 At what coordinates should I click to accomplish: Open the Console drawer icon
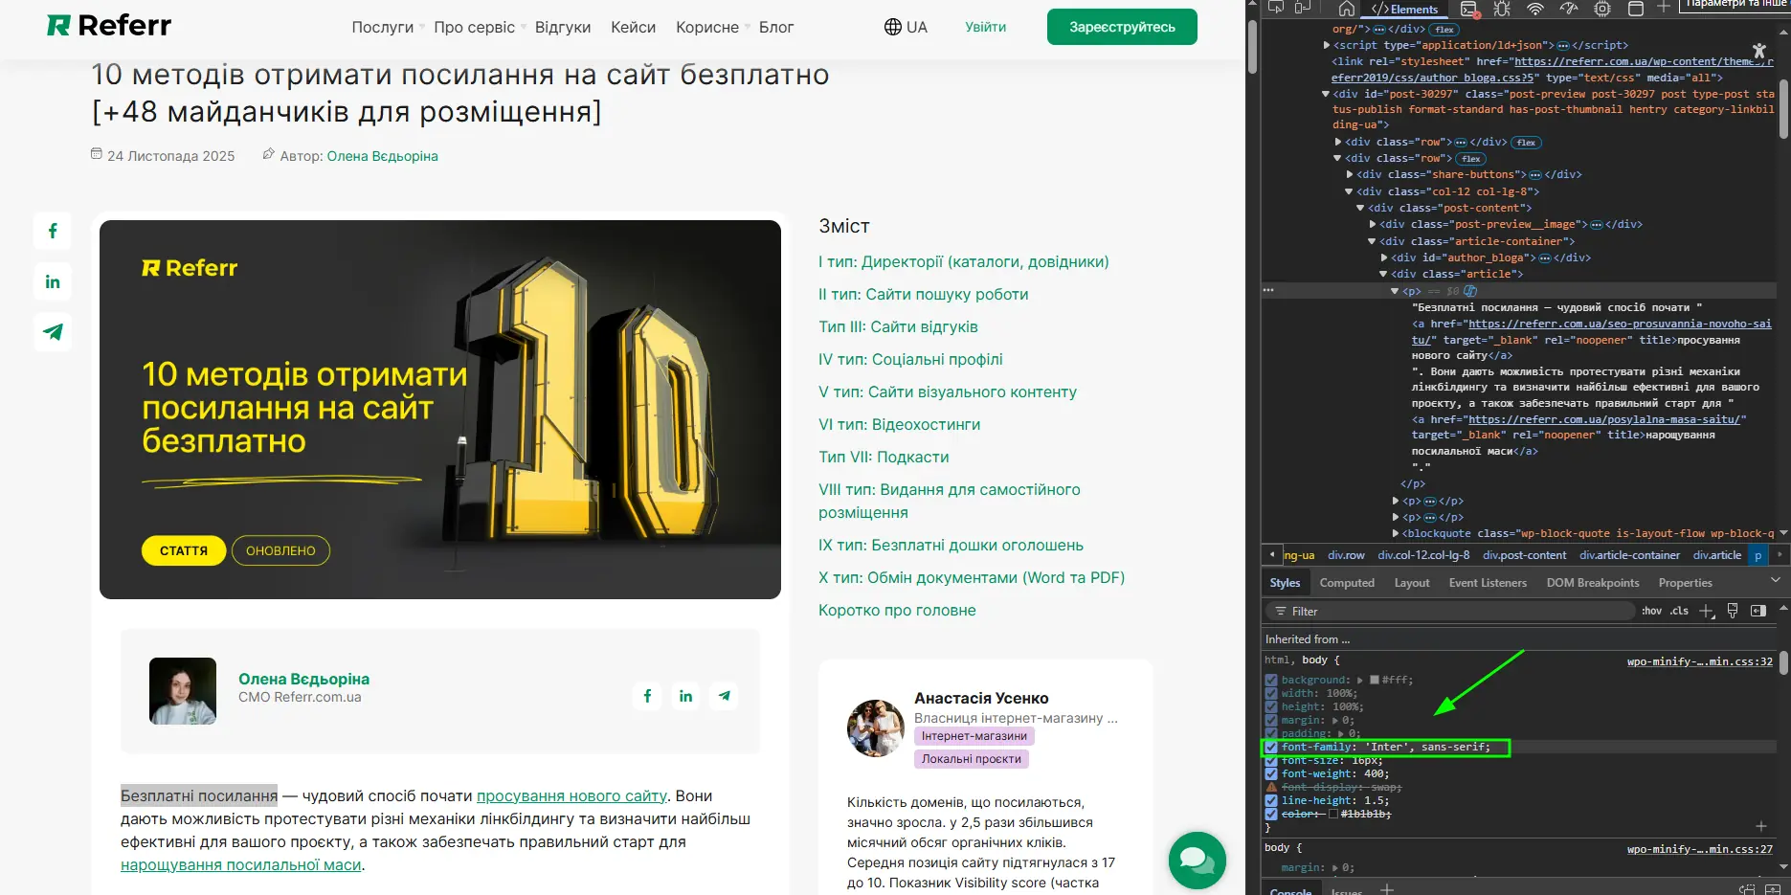click(x=1468, y=9)
